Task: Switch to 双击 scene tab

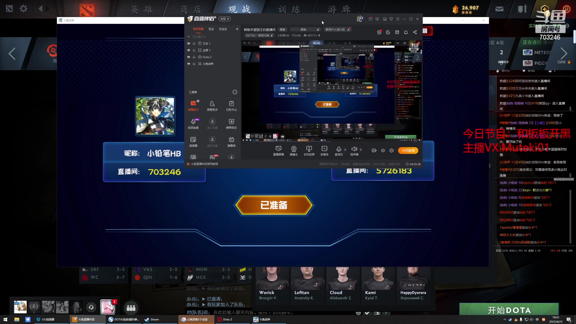Action: pyautogui.click(x=211, y=29)
